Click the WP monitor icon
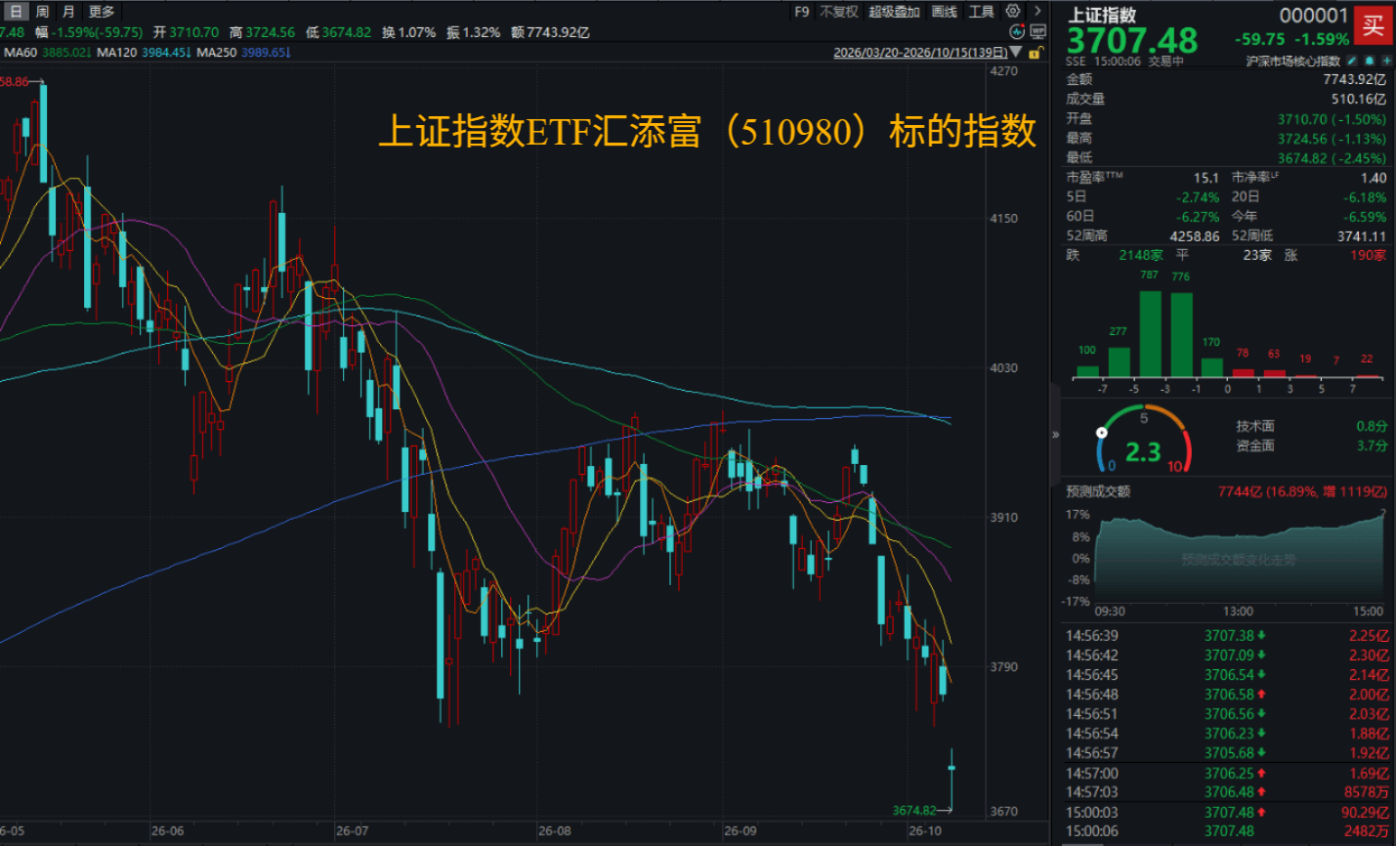 (x=1037, y=32)
